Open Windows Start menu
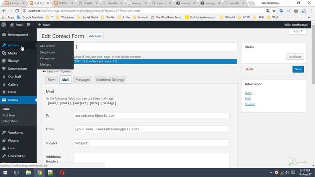 point(5,173)
